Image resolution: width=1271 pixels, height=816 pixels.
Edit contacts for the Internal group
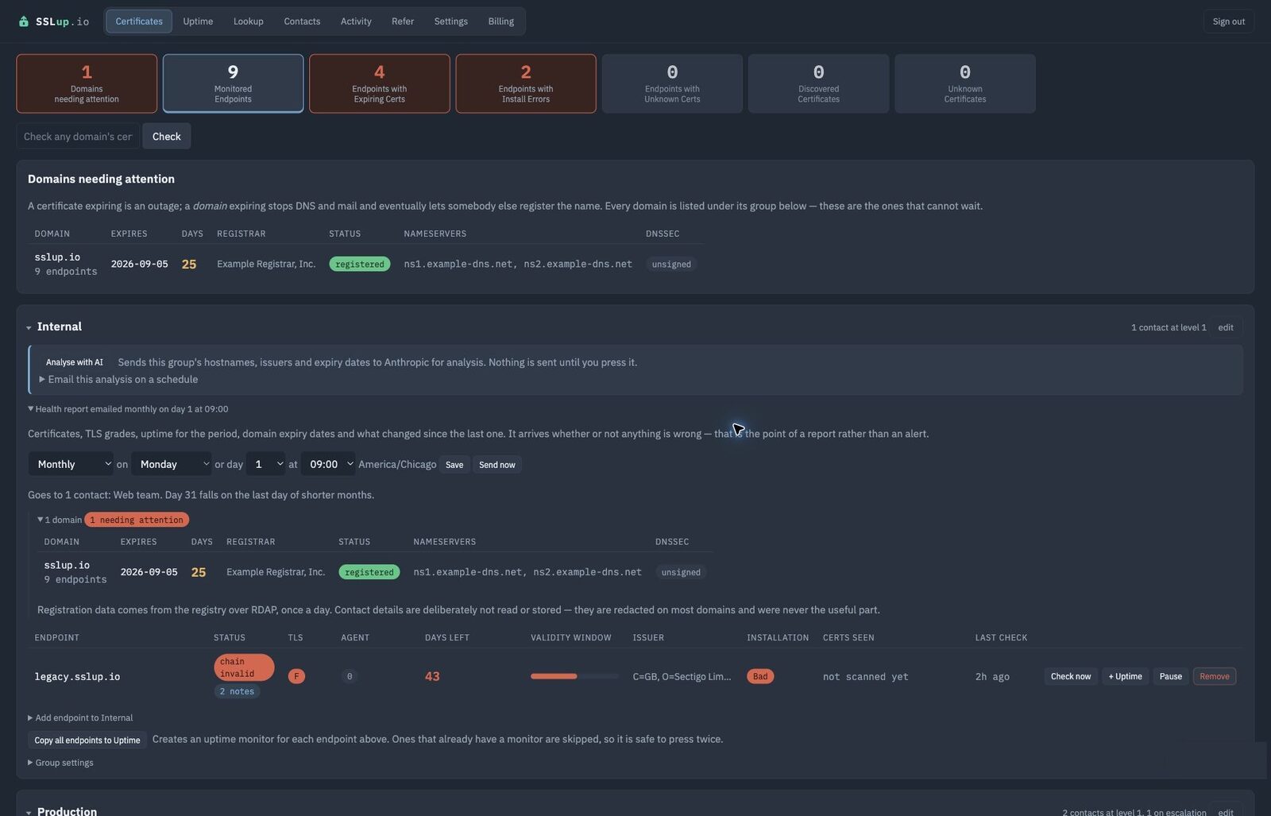click(x=1226, y=327)
